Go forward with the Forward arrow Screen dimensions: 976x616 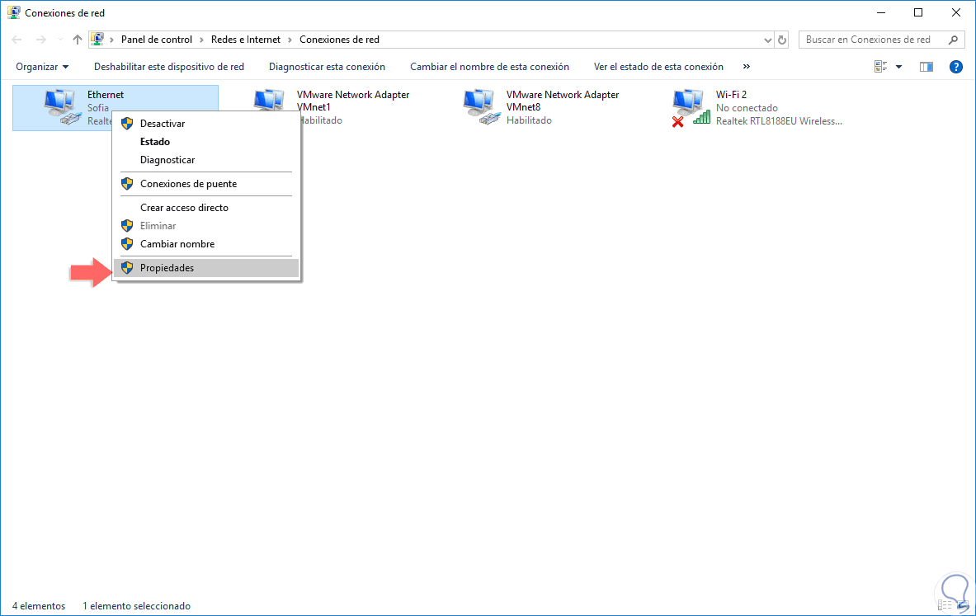[x=41, y=40]
